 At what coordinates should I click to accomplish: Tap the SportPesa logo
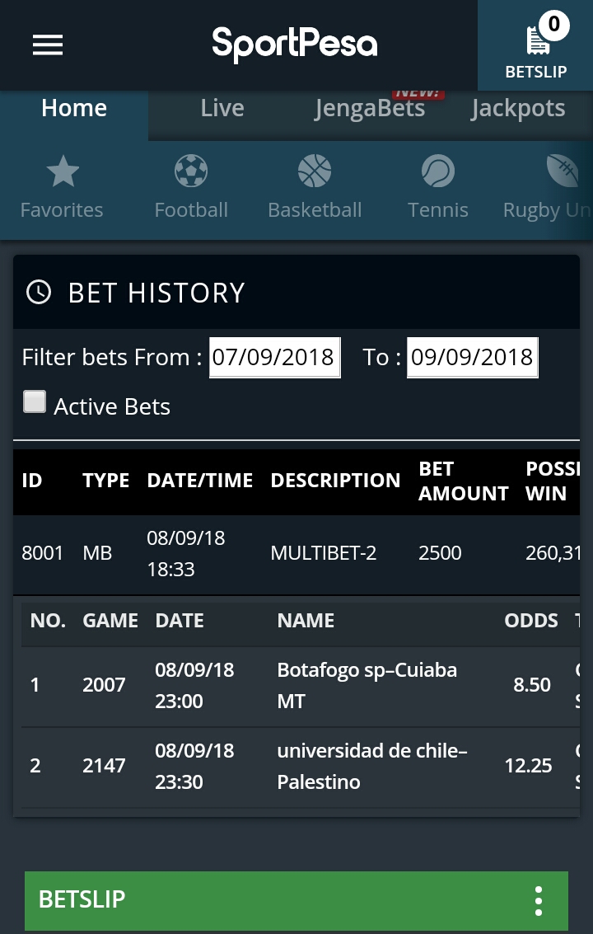(294, 45)
